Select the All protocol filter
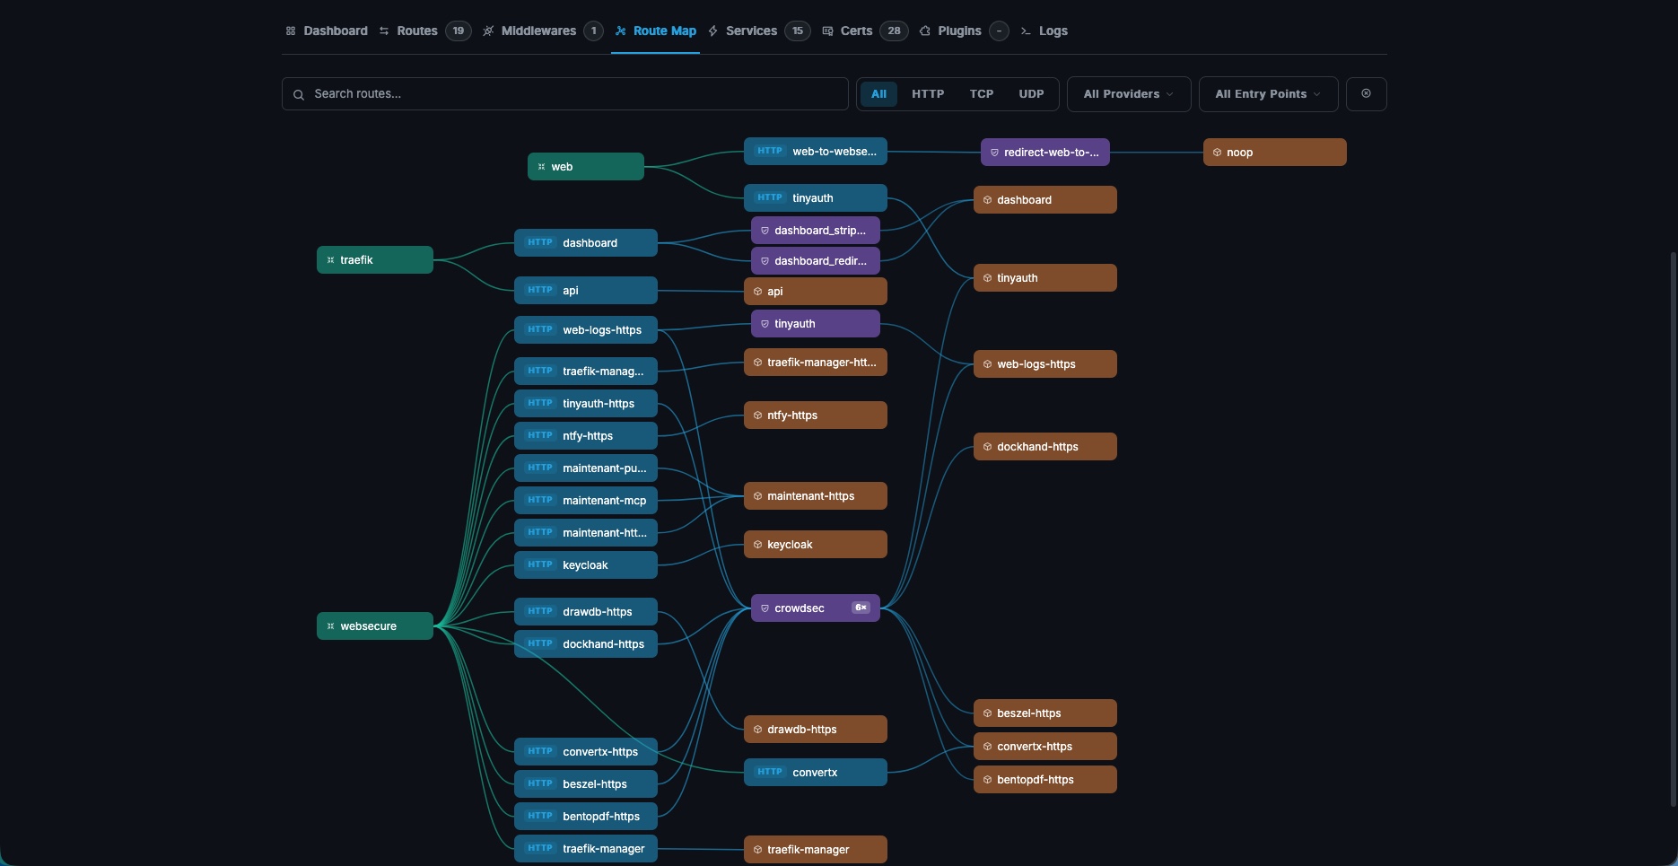Screen dimensions: 1678x866 [878, 93]
